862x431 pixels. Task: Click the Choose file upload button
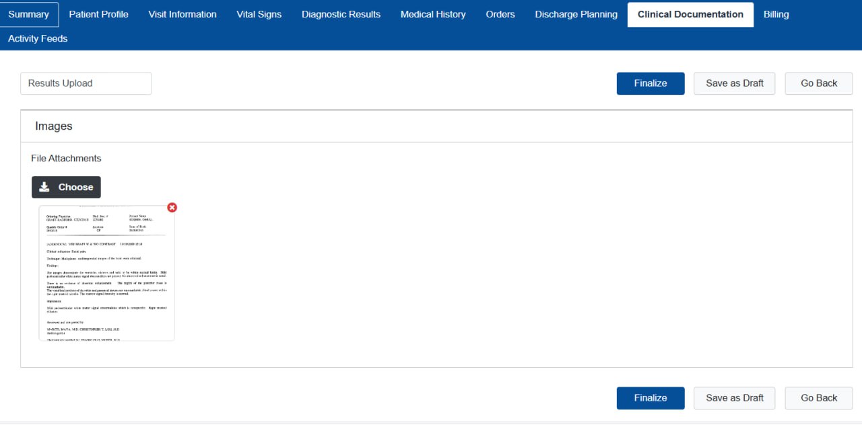[x=66, y=187]
